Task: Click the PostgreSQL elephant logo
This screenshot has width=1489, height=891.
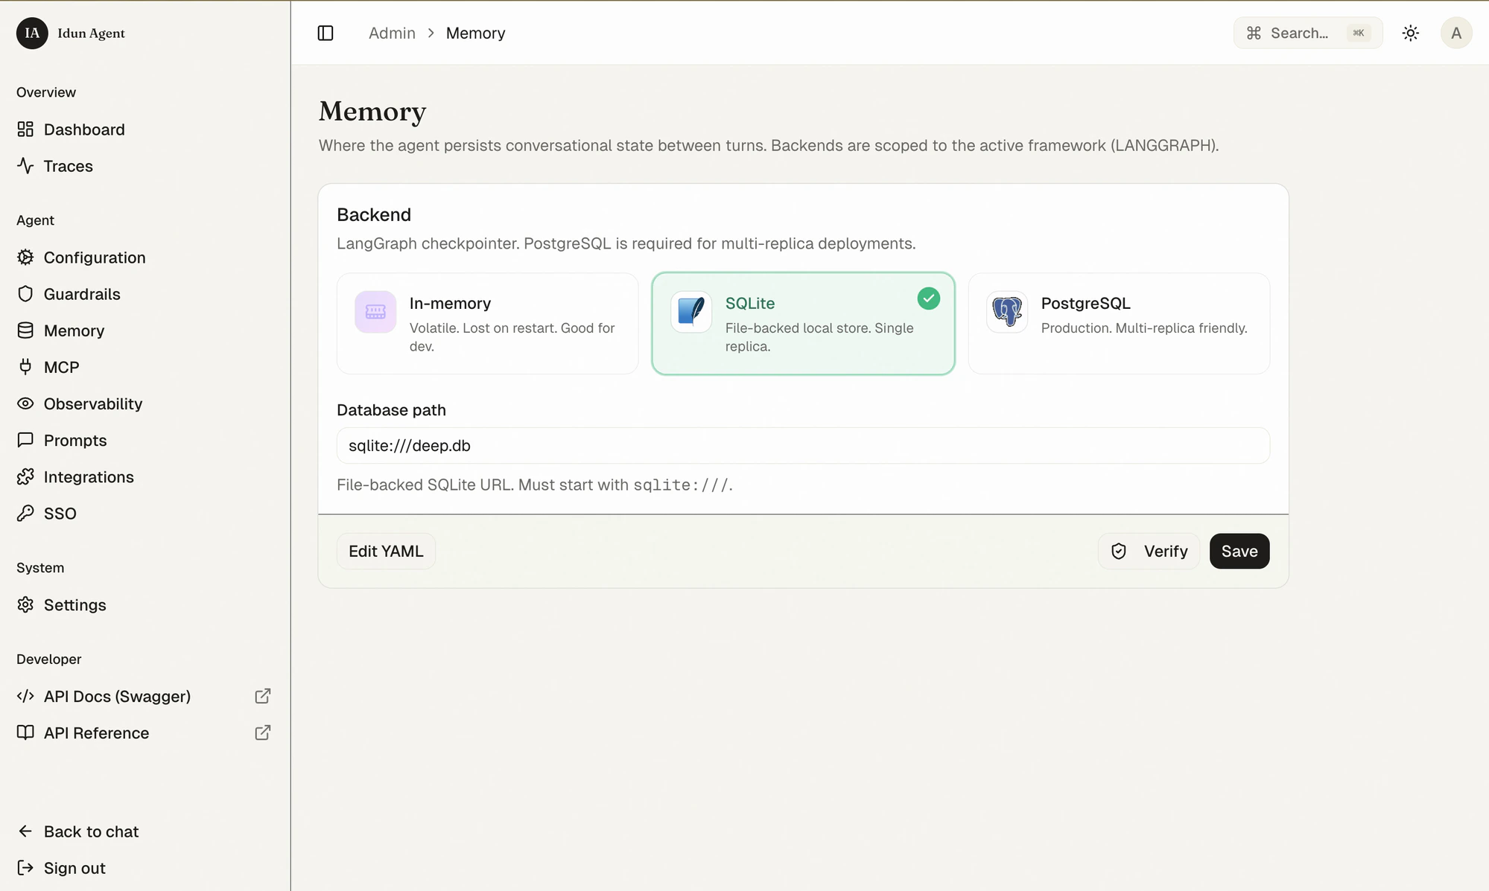Action: (x=1007, y=312)
